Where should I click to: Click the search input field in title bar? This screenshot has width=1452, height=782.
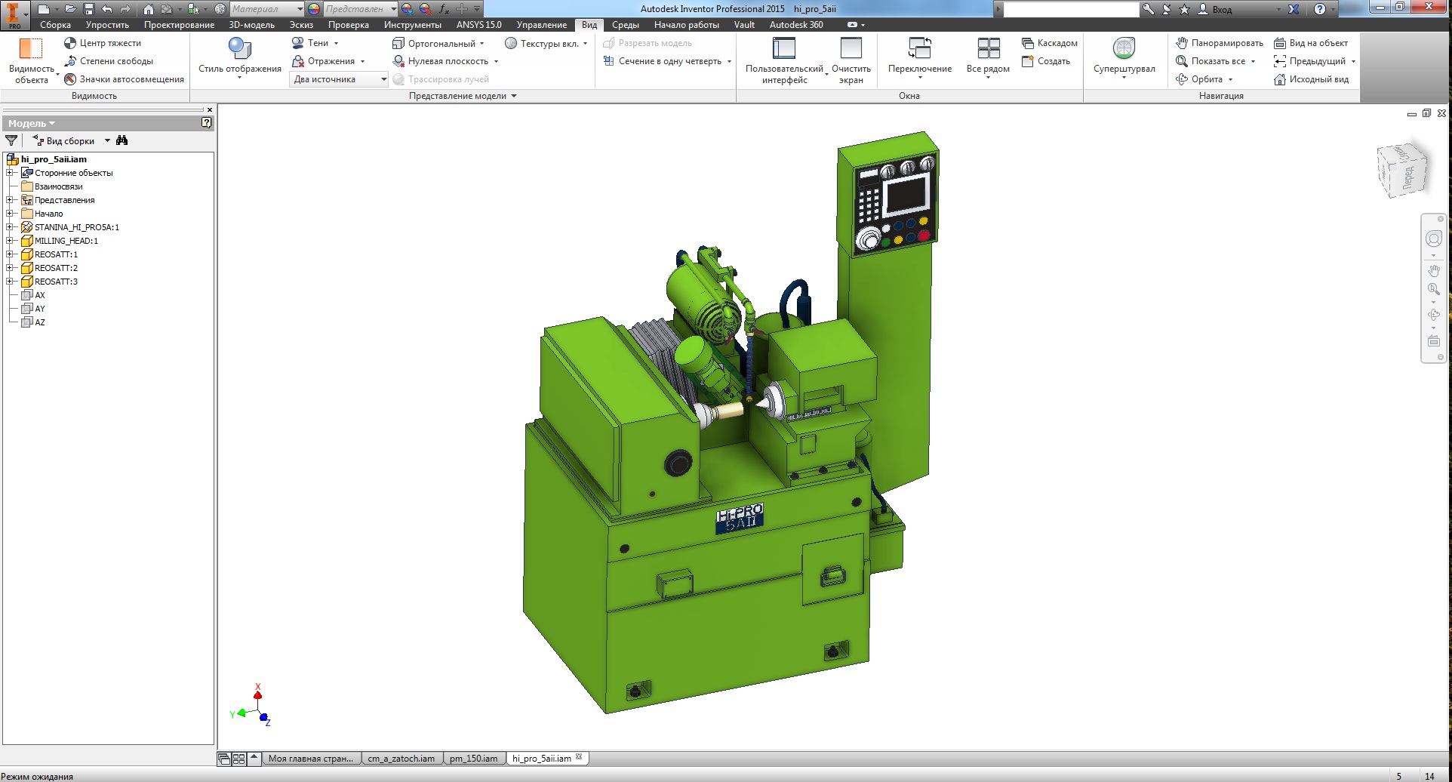(x=1071, y=9)
